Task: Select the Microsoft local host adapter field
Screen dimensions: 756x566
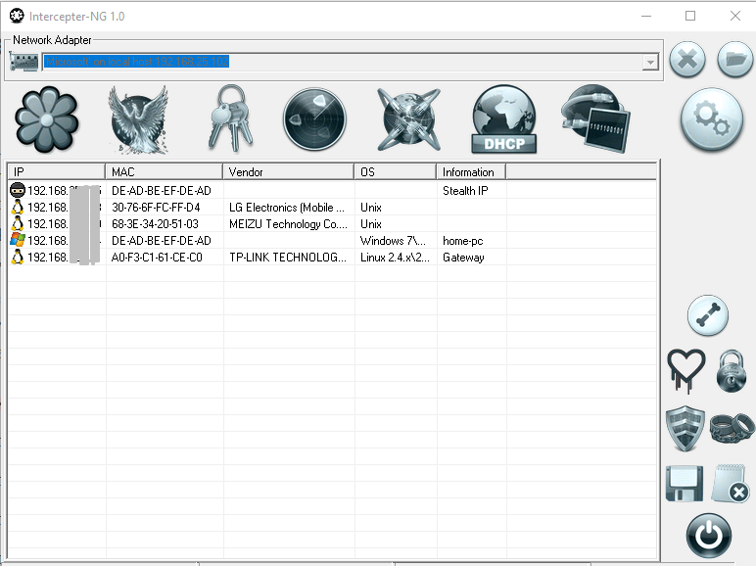Action: 350,62
